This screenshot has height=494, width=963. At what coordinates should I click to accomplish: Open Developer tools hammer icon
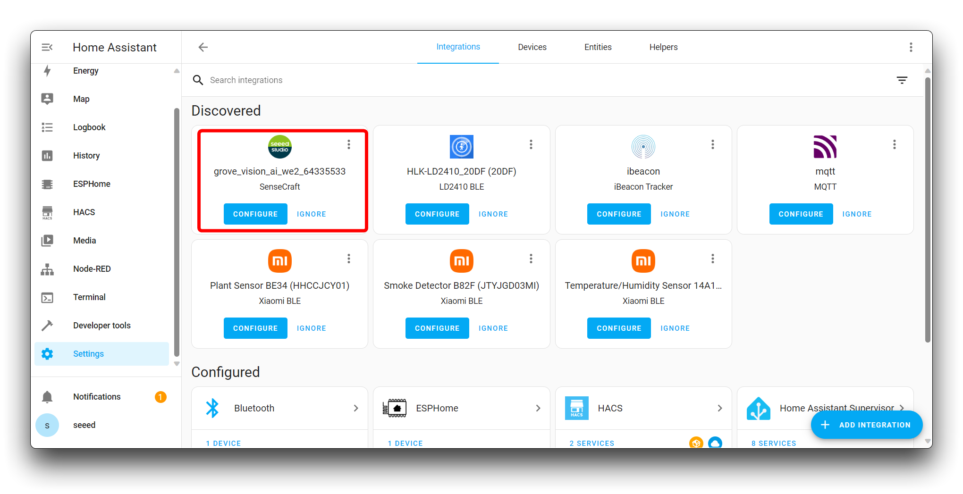click(x=47, y=326)
